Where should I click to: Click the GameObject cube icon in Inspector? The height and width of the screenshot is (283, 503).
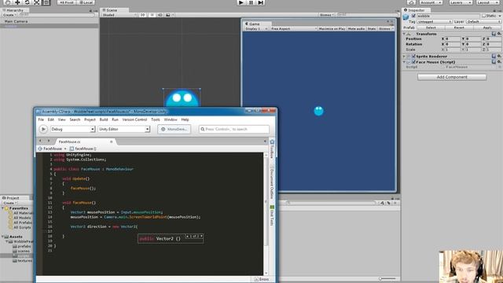pyautogui.click(x=406, y=17)
